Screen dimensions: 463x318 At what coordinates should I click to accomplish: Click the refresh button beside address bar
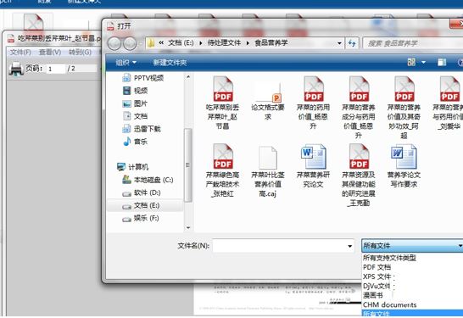click(x=352, y=43)
